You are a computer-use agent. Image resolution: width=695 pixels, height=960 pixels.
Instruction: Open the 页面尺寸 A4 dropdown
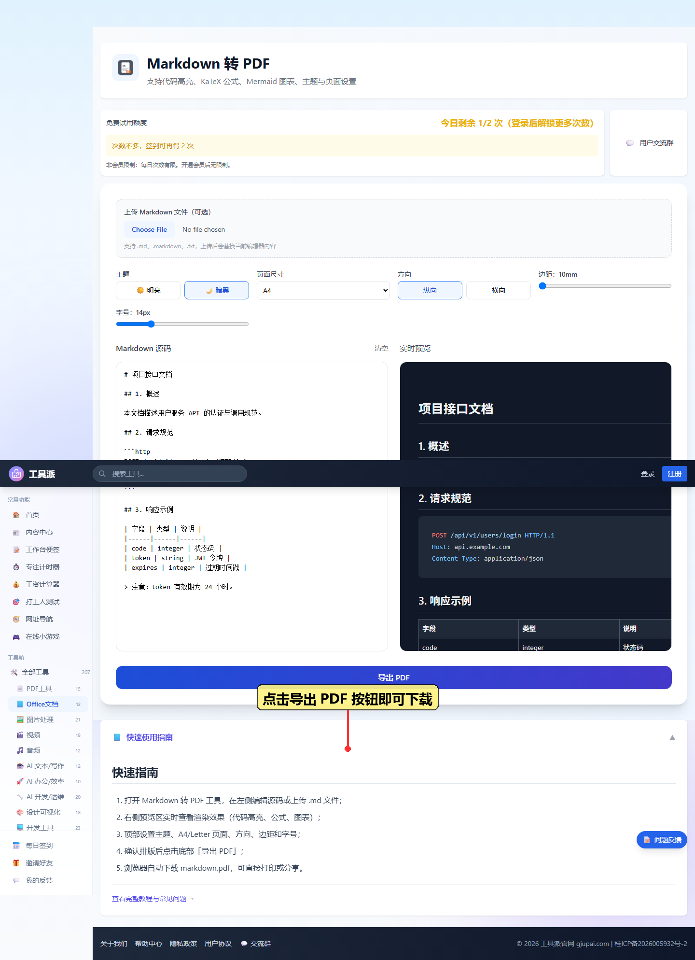tap(323, 290)
